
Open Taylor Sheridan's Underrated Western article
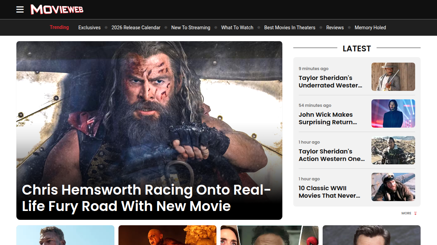coord(330,82)
